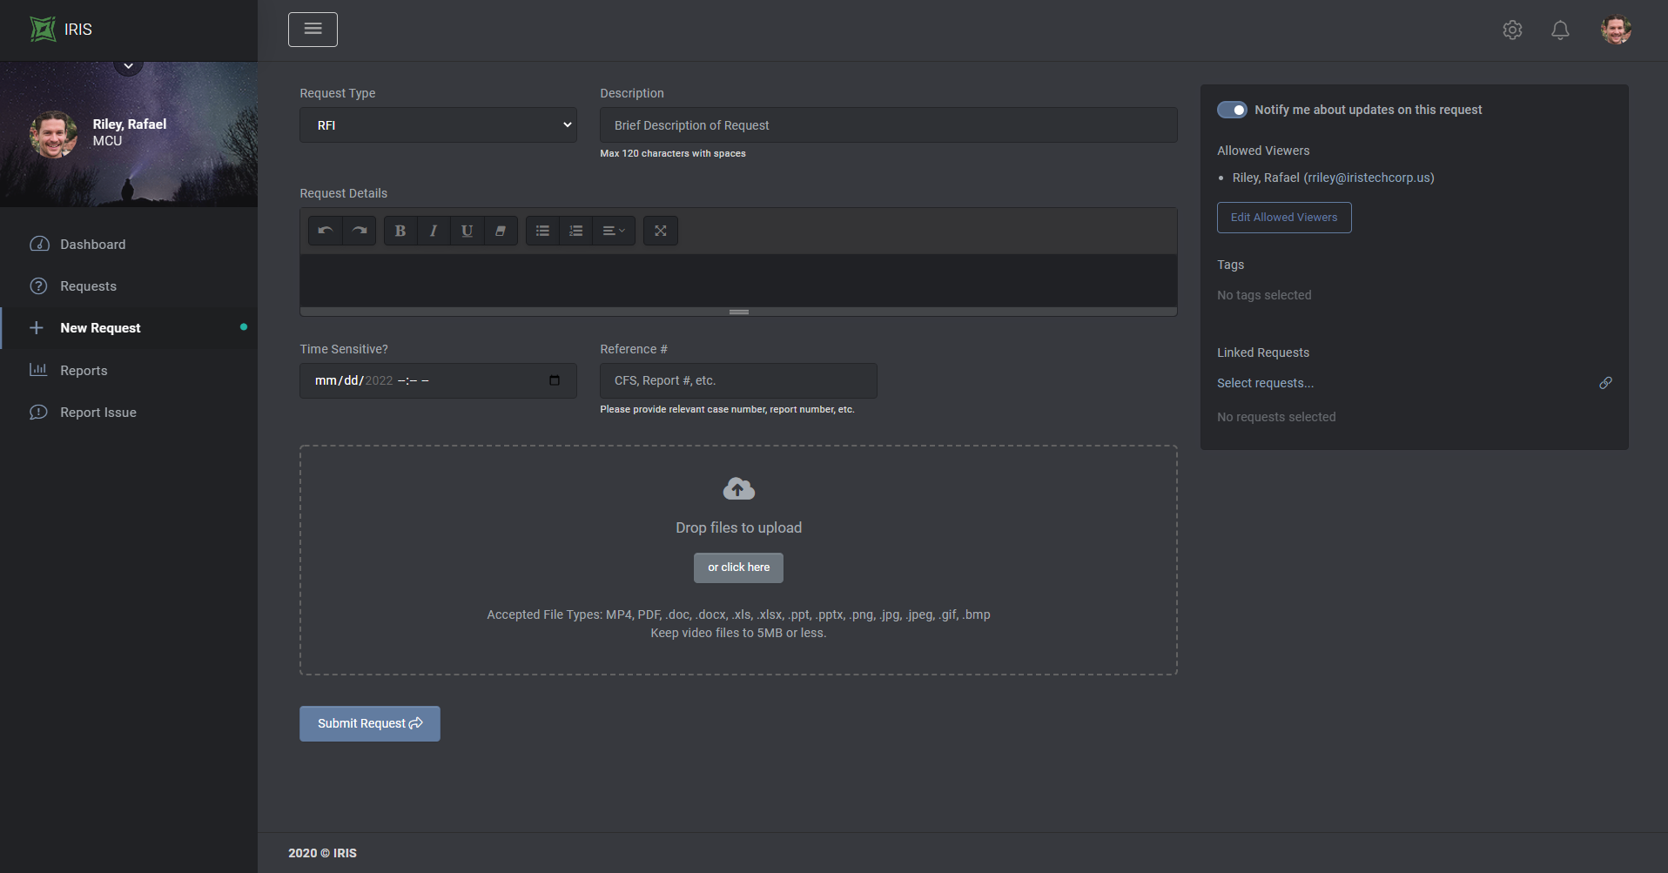
Task: Collapse the profile panel using the chevron
Action: (x=128, y=65)
